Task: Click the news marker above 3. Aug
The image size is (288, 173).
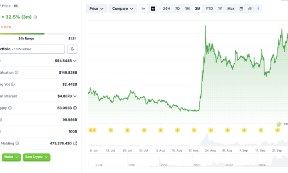Action: [x=161, y=130]
